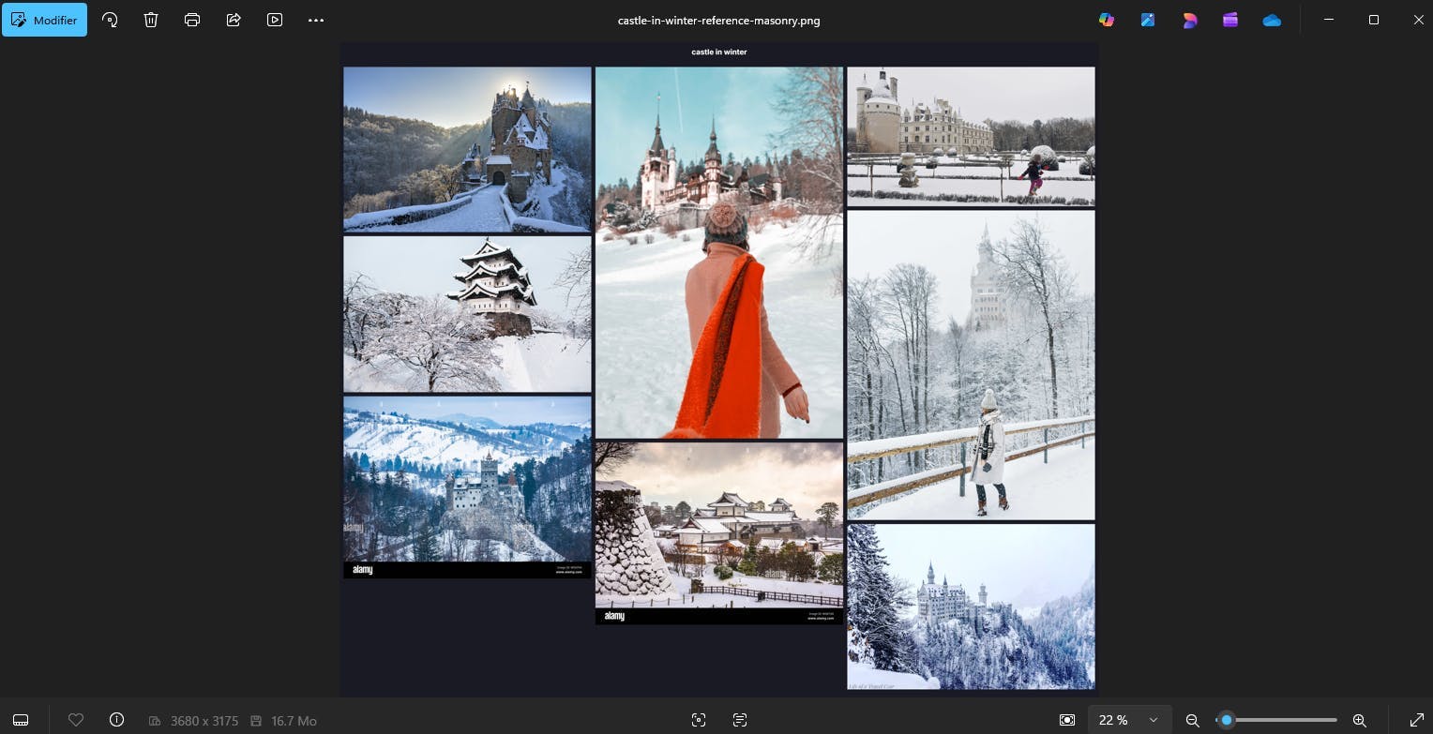Enter full screen with the expand arrows icon
This screenshot has height=734, width=1433.
pos(1417,720)
